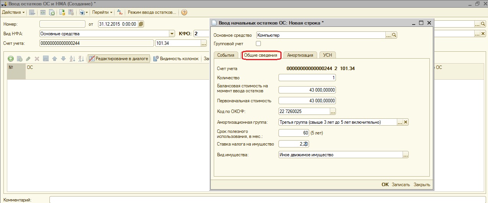Click the Дт/Кт postings icon

click(x=120, y=12)
